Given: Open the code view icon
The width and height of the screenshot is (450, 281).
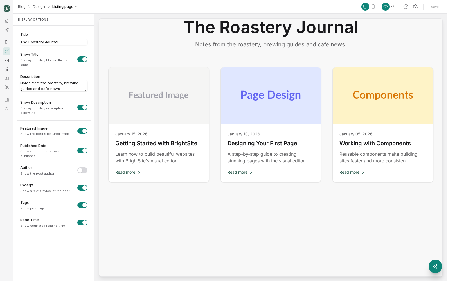Looking at the screenshot, I should coord(393,7).
